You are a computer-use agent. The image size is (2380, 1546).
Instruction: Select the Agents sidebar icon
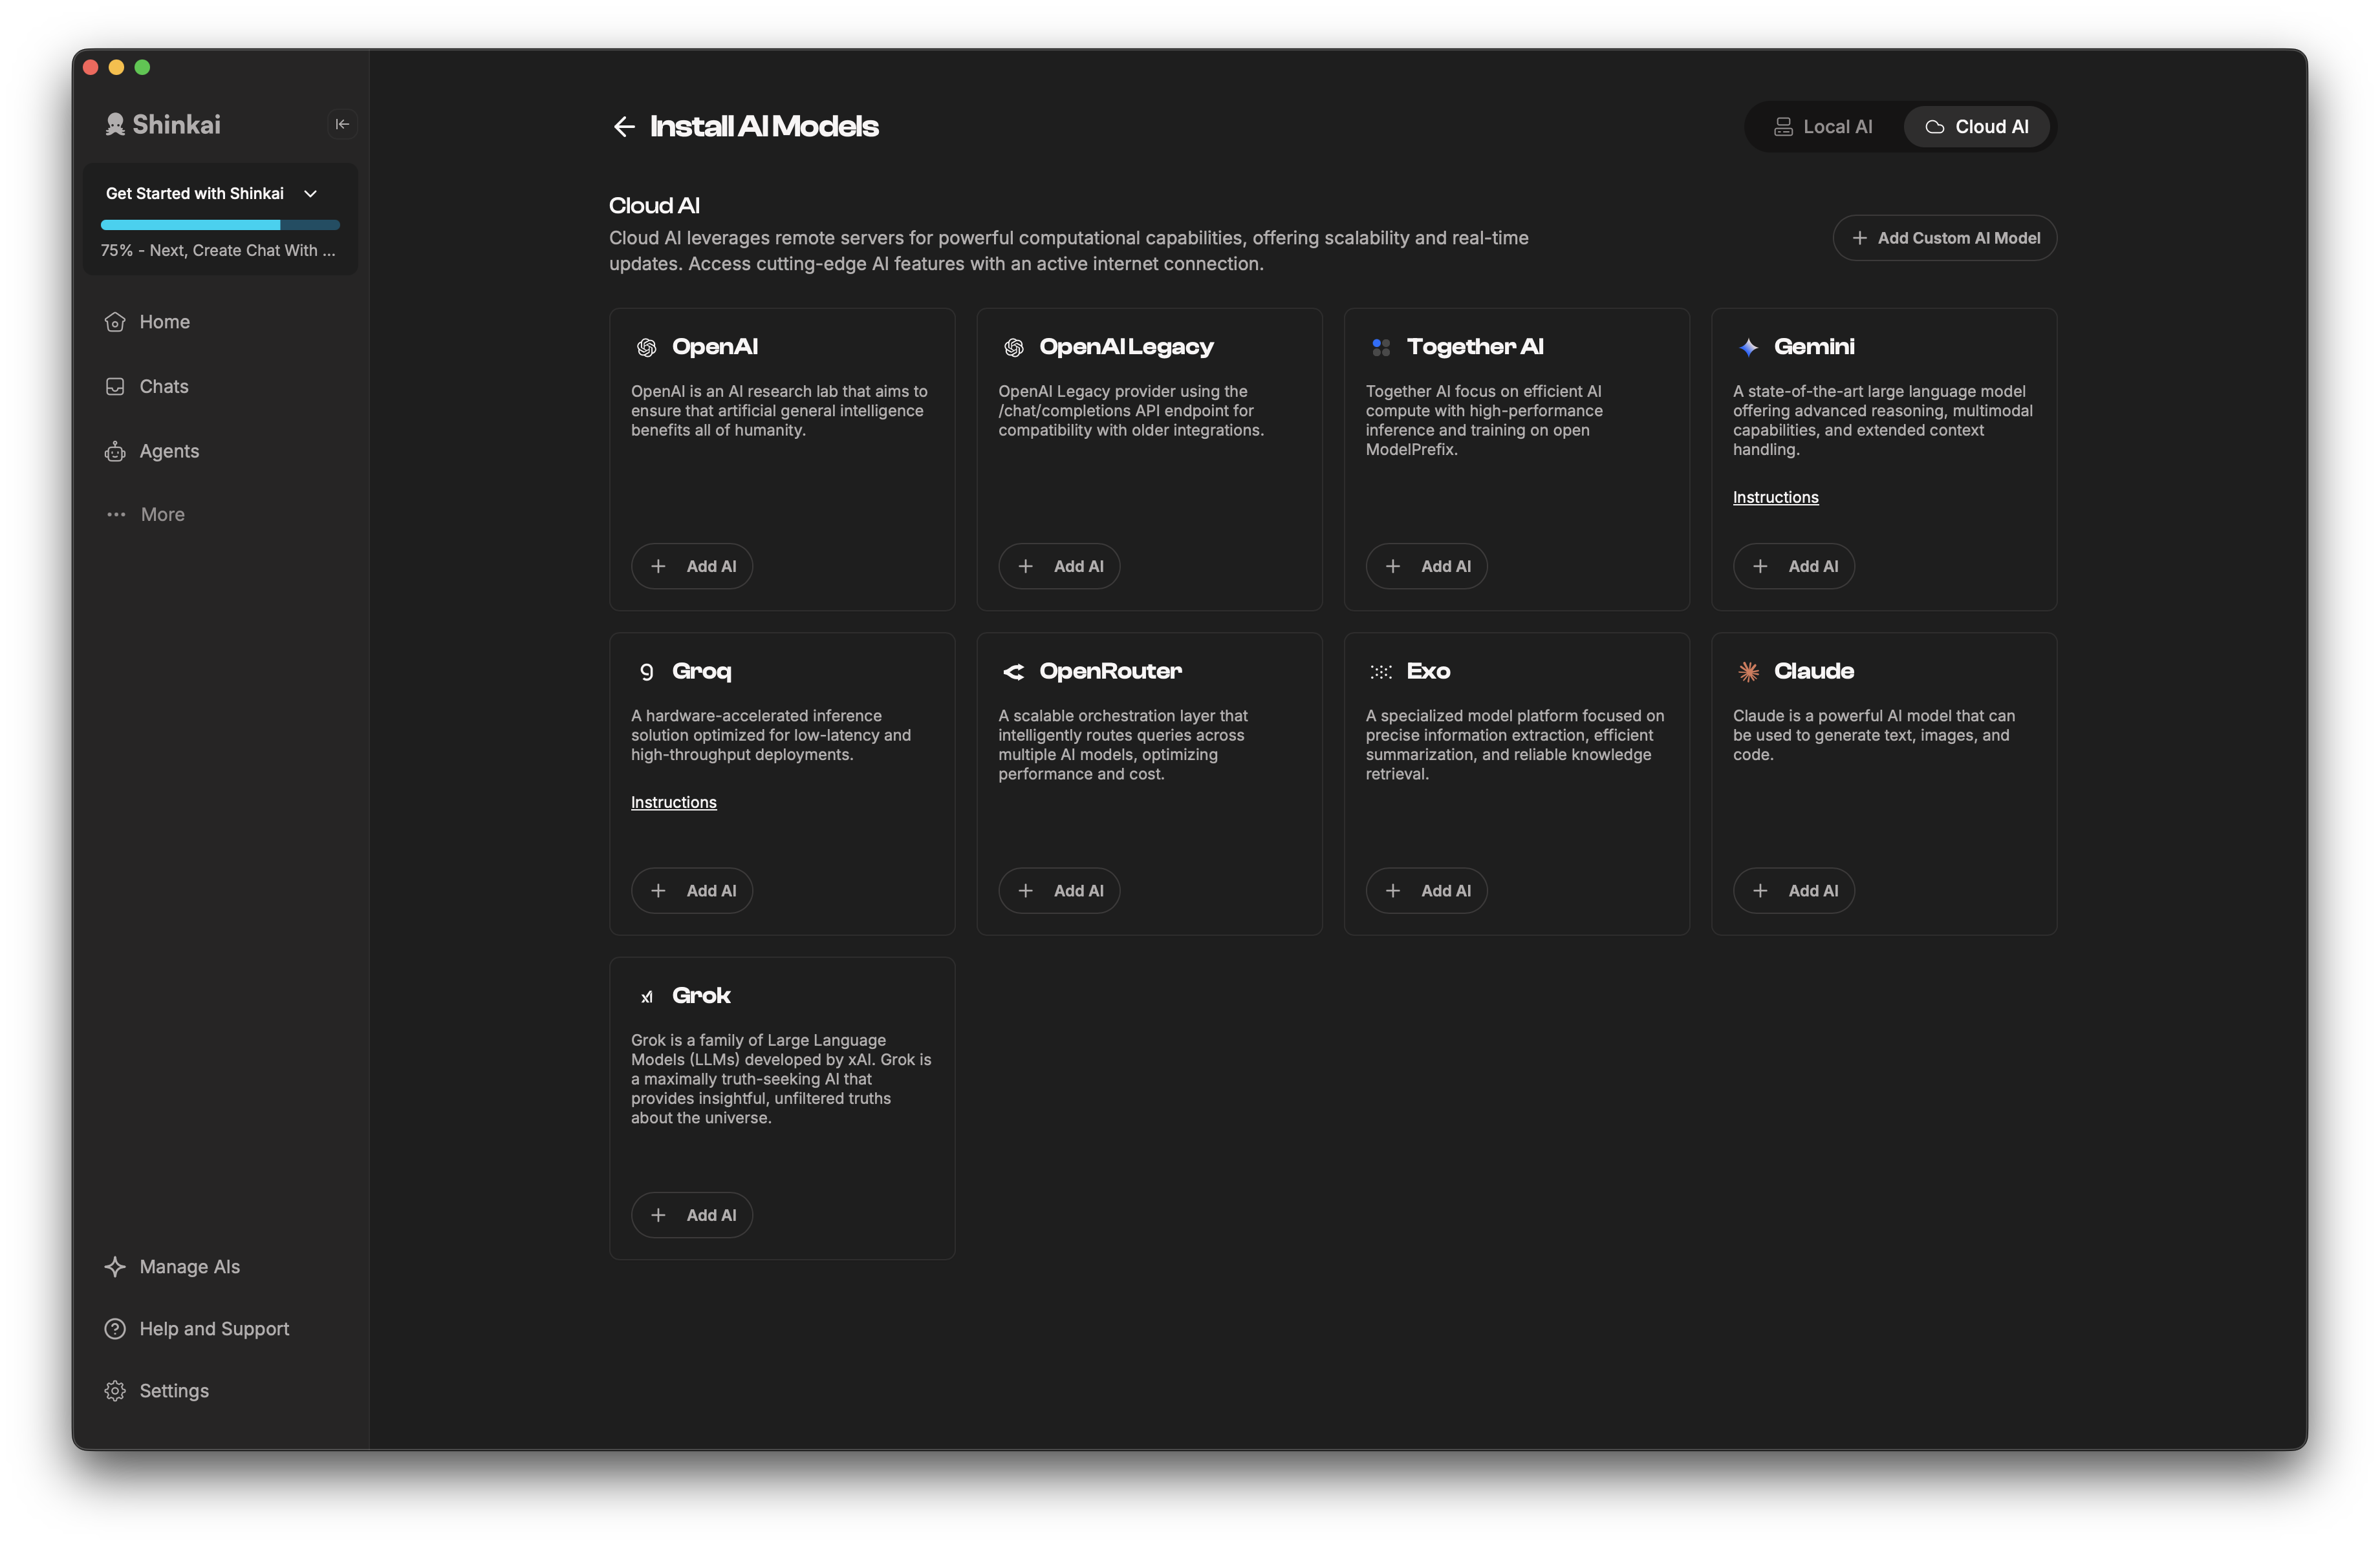[x=115, y=450]
